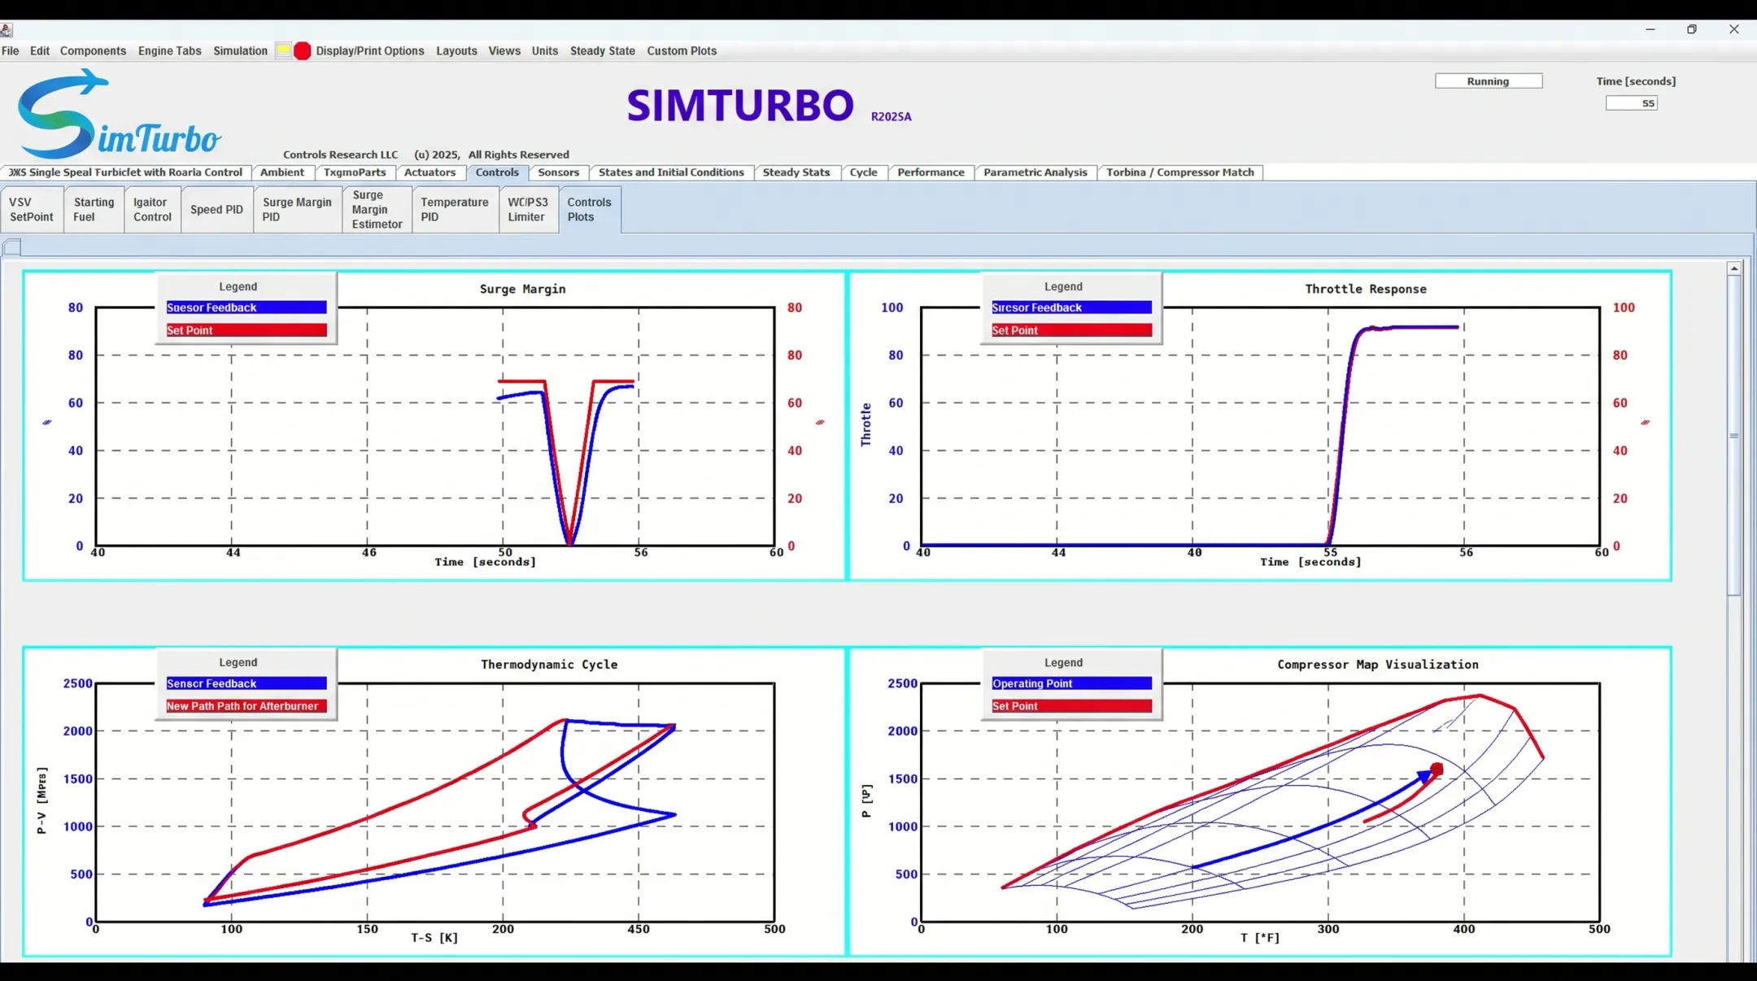1757x981 pixels.
Task: Open the Igaitor Control sub-tab
Action: click(x=152, y=210)
